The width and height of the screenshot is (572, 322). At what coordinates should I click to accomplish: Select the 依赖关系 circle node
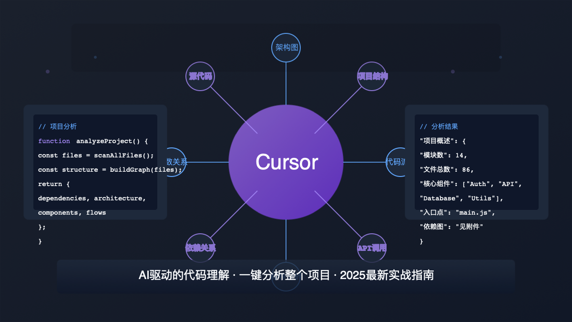click(x=200, y=248)
